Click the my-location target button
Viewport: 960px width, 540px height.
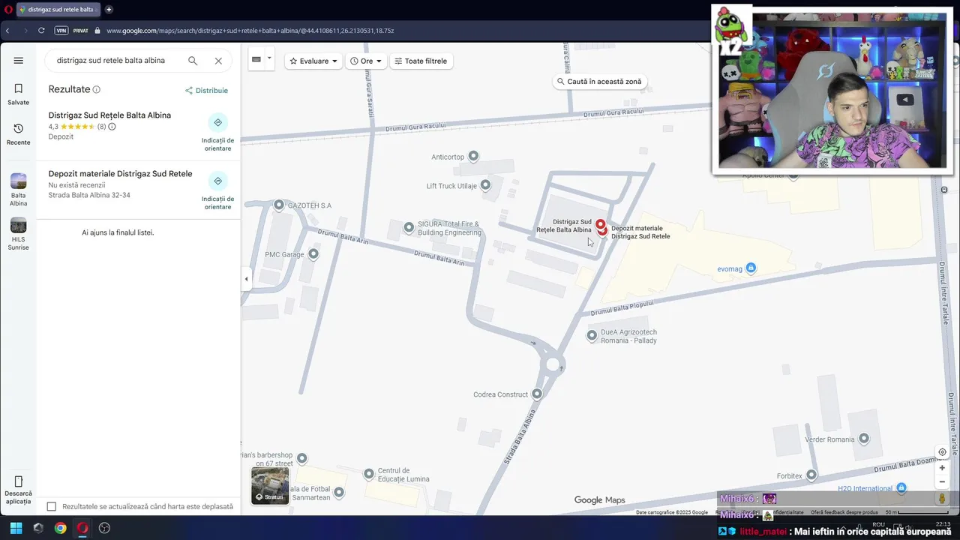(x=942, y=452)
